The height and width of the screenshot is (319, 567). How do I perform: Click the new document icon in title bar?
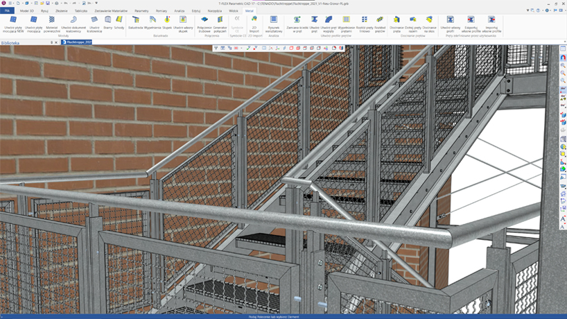18,3
